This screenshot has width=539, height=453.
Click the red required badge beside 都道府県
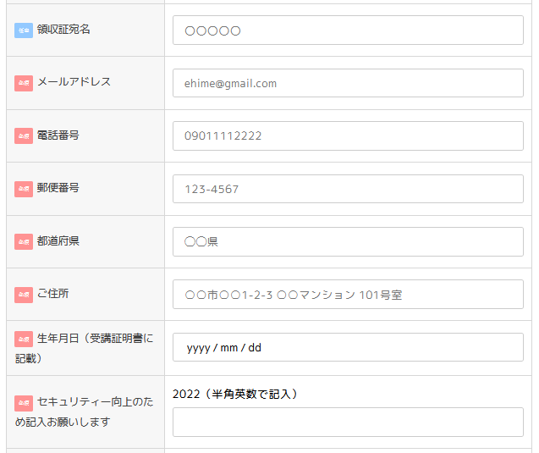click(24, 242)
